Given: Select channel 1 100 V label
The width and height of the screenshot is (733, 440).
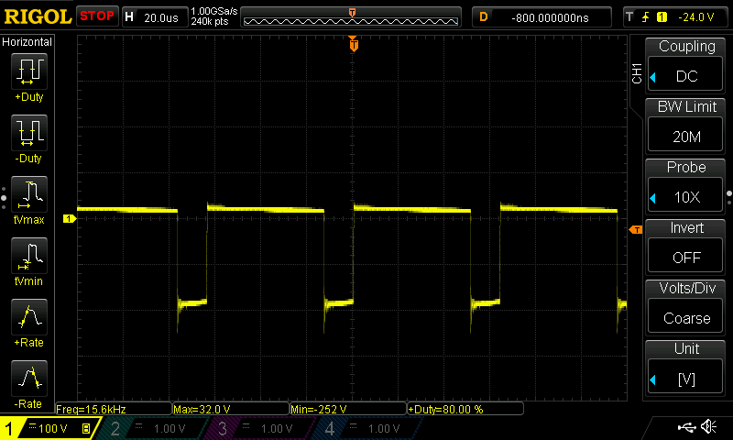Looking at the screenshot, I should click(x=53, y=428).
